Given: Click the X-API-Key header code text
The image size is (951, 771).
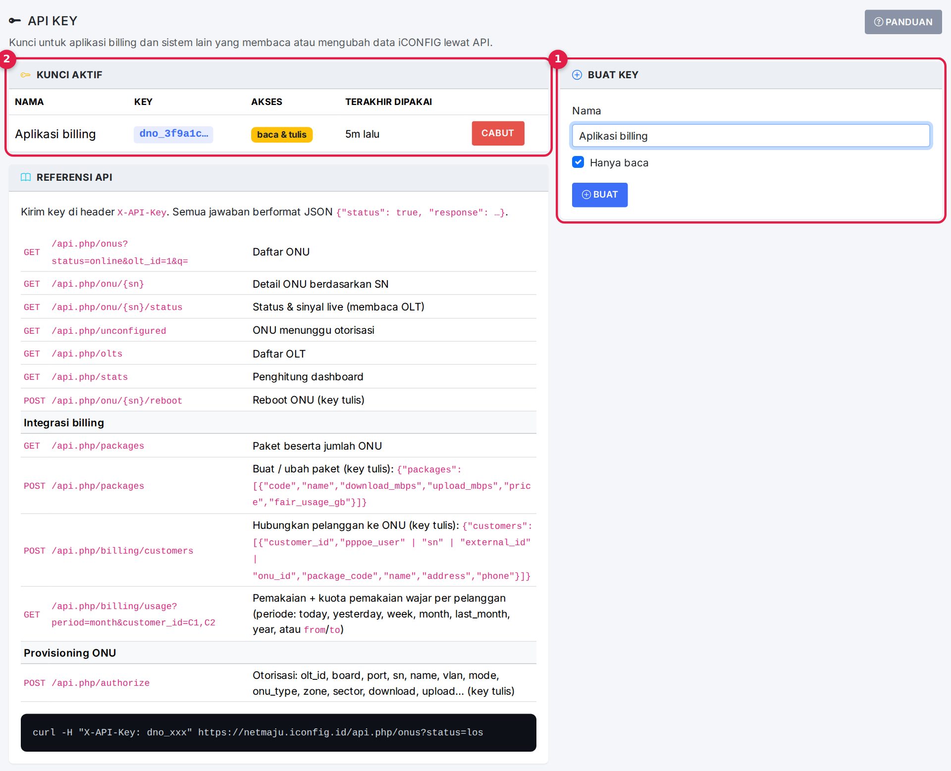Looking at the screenshot, I should point(142,212).
